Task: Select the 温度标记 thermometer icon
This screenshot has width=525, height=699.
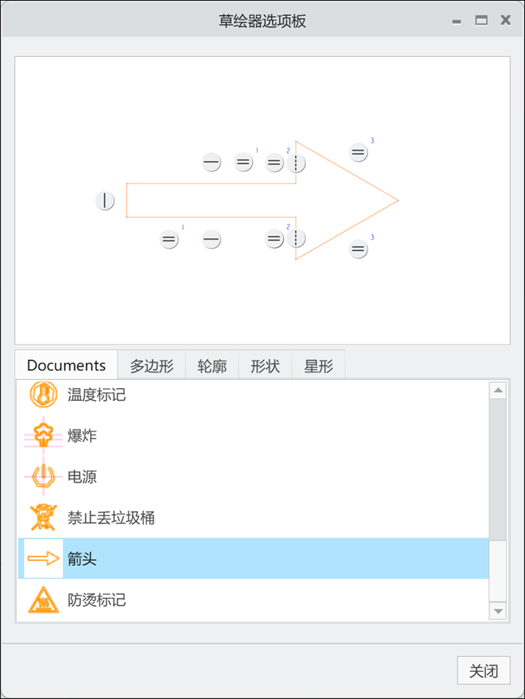Action: pyautogui.click(x=43, y=395)
